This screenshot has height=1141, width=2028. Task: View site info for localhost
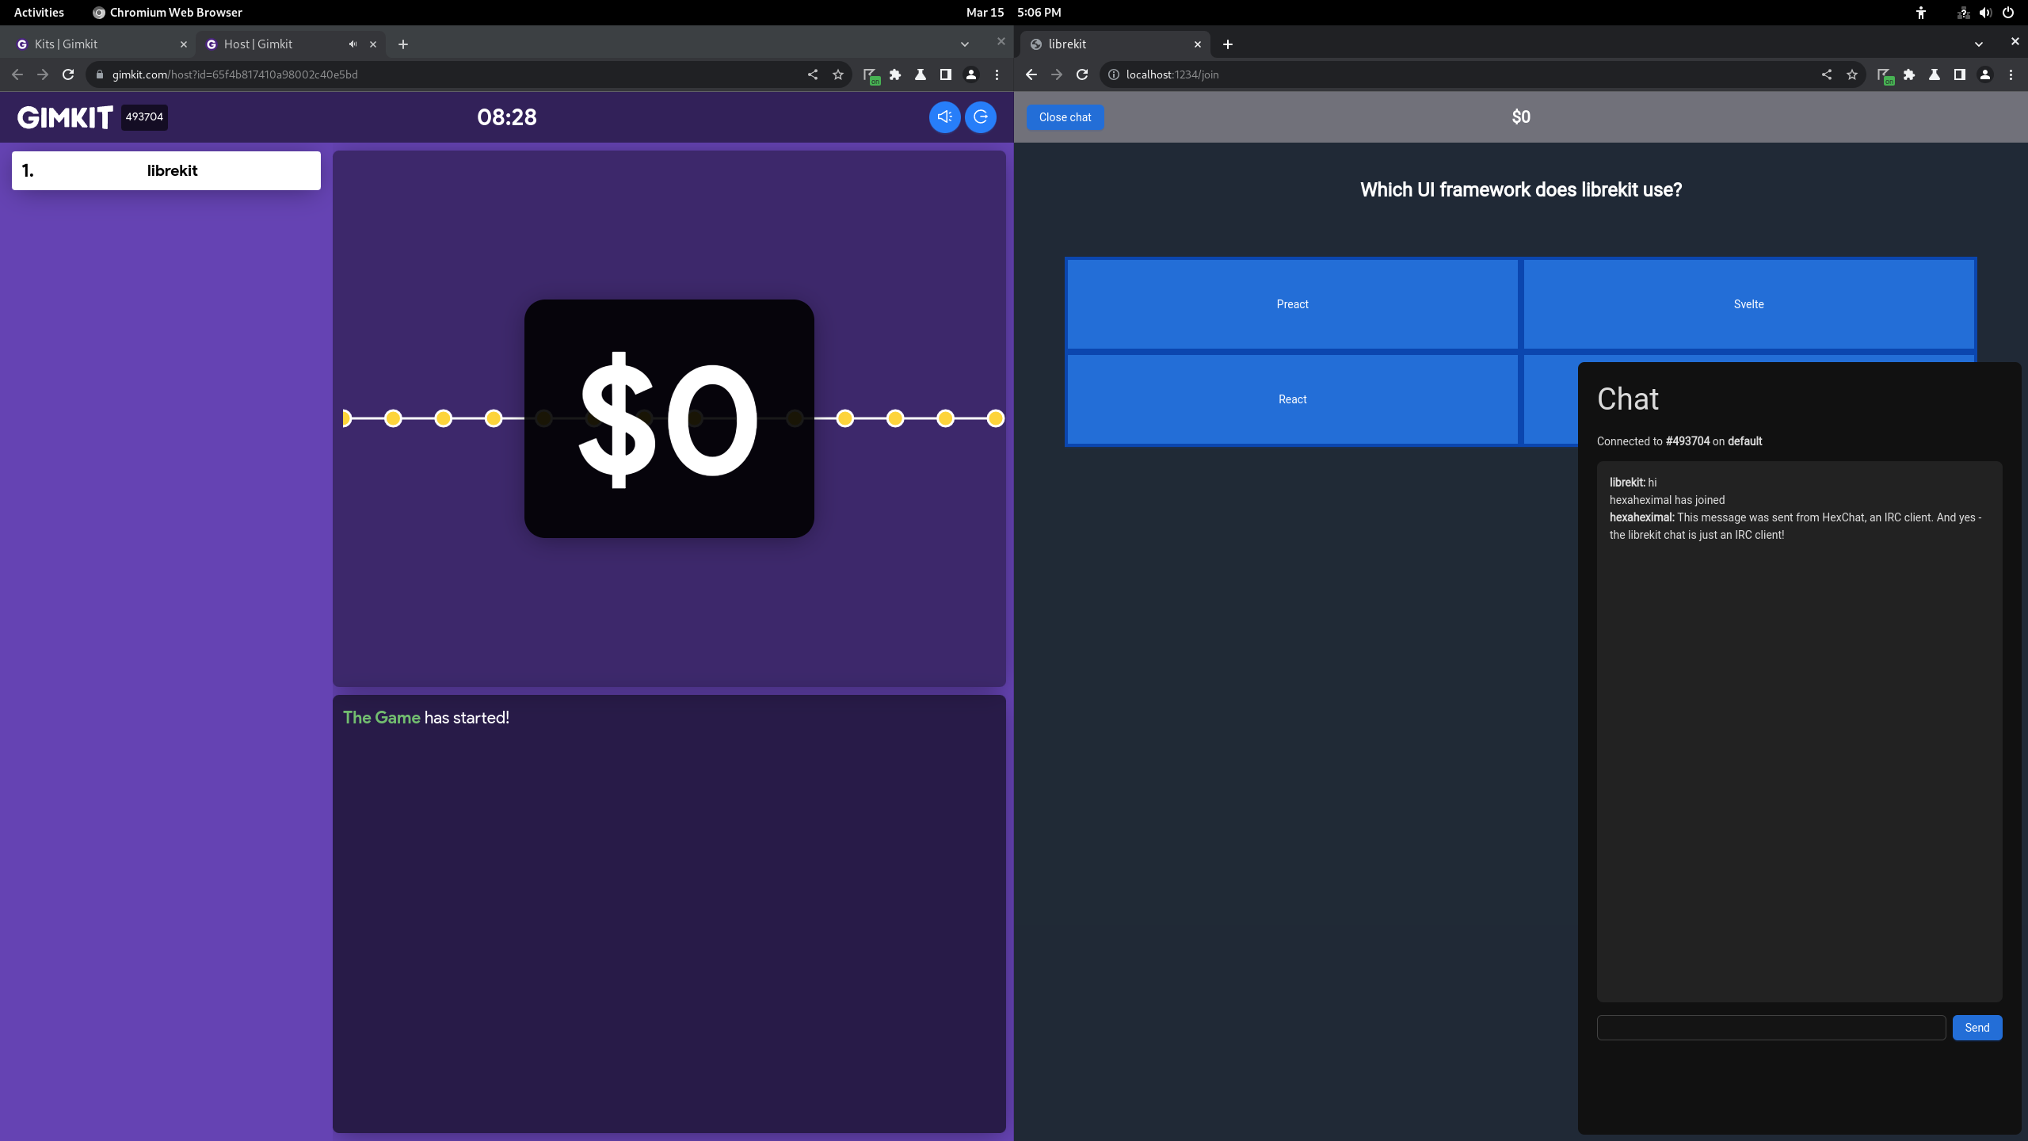[1114, 74]
